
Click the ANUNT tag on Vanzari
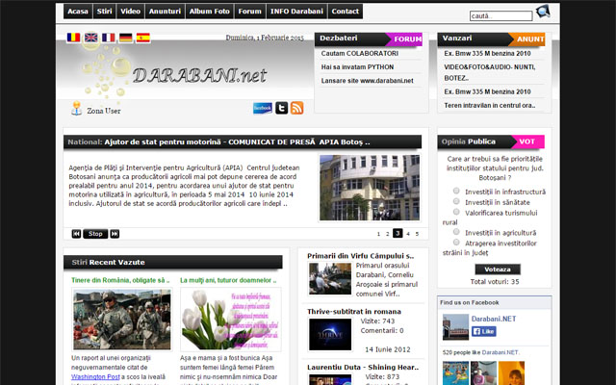click(x=527, y=39)
